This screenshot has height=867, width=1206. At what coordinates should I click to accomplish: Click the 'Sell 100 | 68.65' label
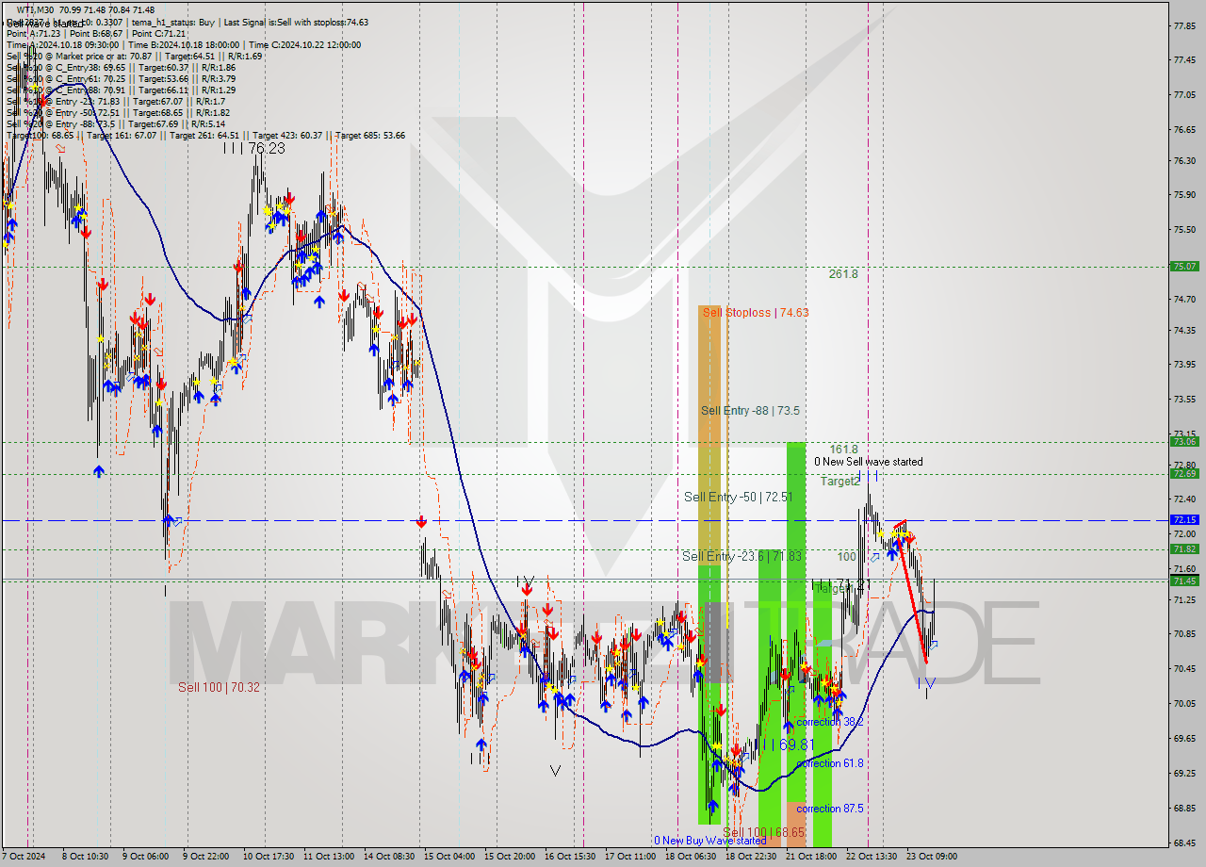click(763, 833)
